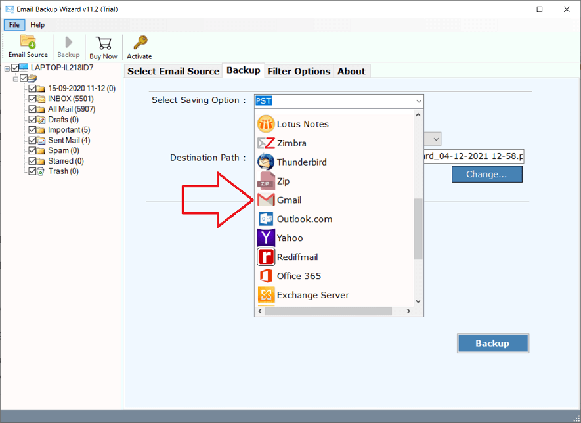Click the Destination Path text field

pyautogui.click(x=473, y=156)
